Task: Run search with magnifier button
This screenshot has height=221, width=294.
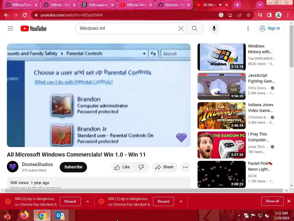Action: coord(195,28)
